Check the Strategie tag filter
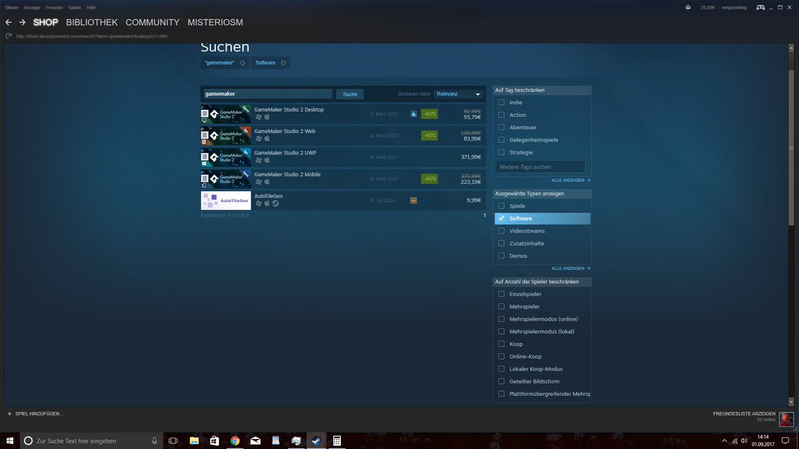This screenshot has width=799, height=449. (501, 152)
